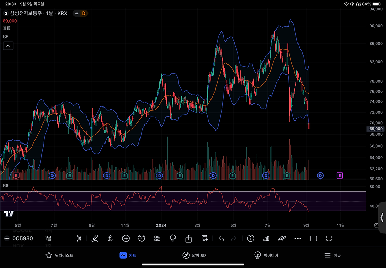386x268 pixels.
Task: Open the 왓치리스트 tab
Action: click(x=59, y=255)
